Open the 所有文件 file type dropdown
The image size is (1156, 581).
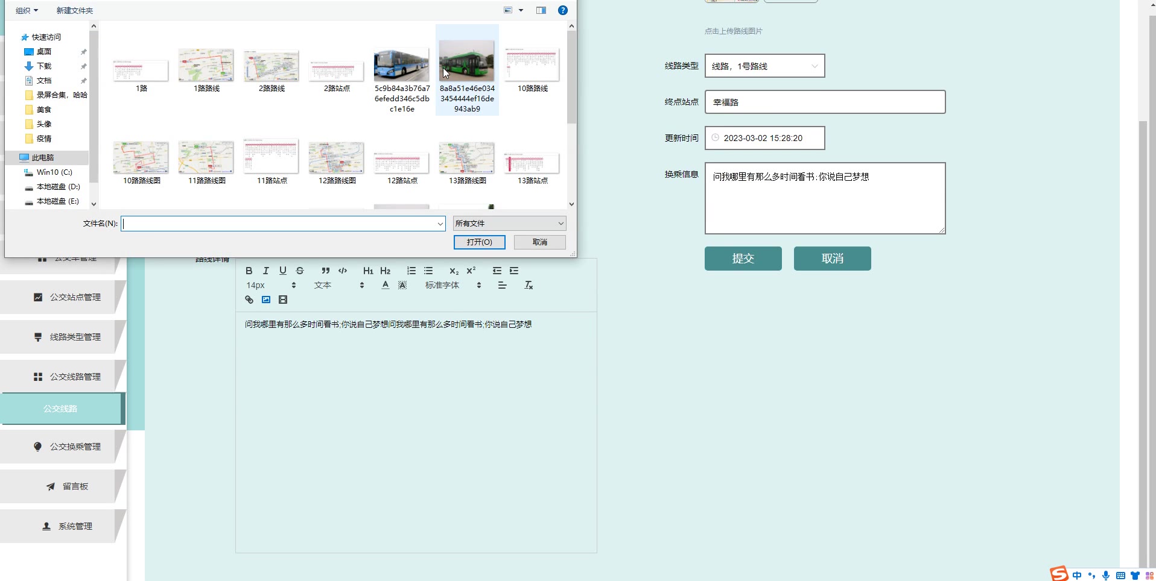pos(509,224)
